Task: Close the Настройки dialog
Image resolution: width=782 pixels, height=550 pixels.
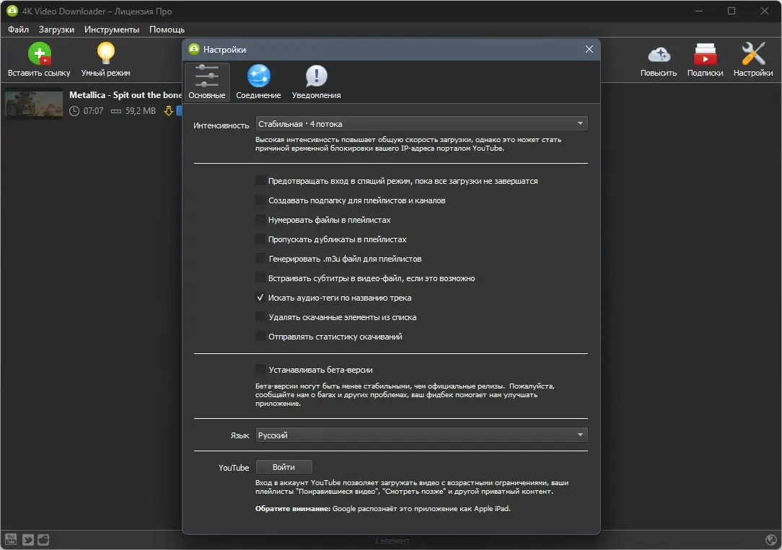Action: point(589,49)
